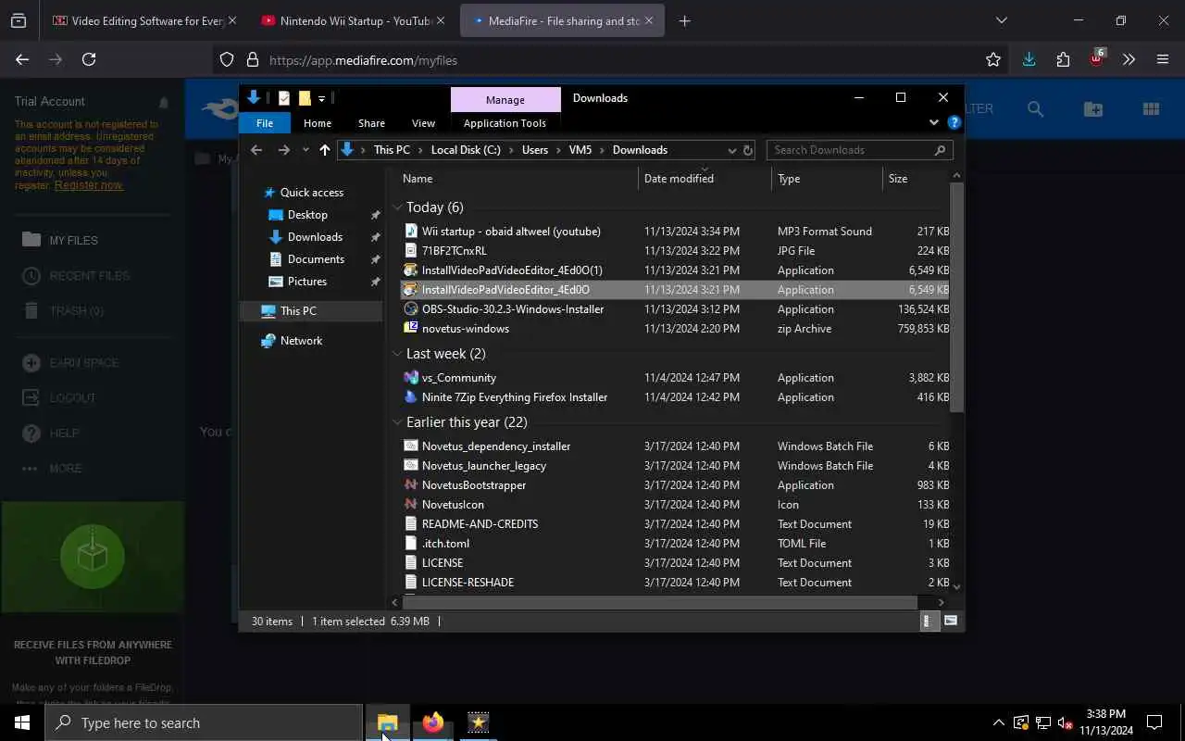Screen dimensions: 1185x741
Task: Open Firefox hamburger application menu
Action: point(1163,59)
